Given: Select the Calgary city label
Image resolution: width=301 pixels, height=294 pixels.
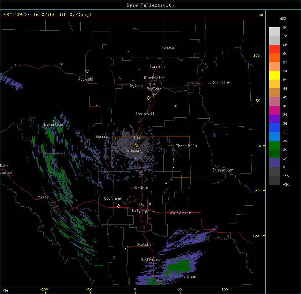Looking at the screenshot, I should point(139,211).
